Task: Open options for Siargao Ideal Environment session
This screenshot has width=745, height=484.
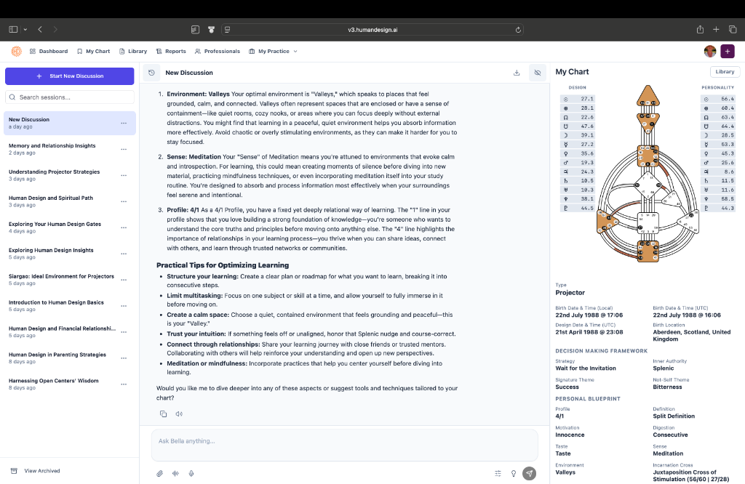Action: coord(124,280)
